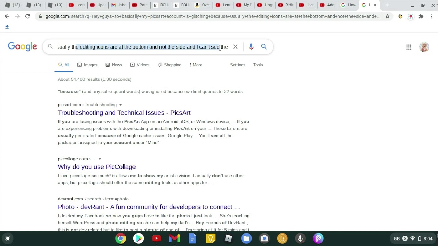
Task: Launch Google Play Store from shelf
Action: tap(139, 238)
